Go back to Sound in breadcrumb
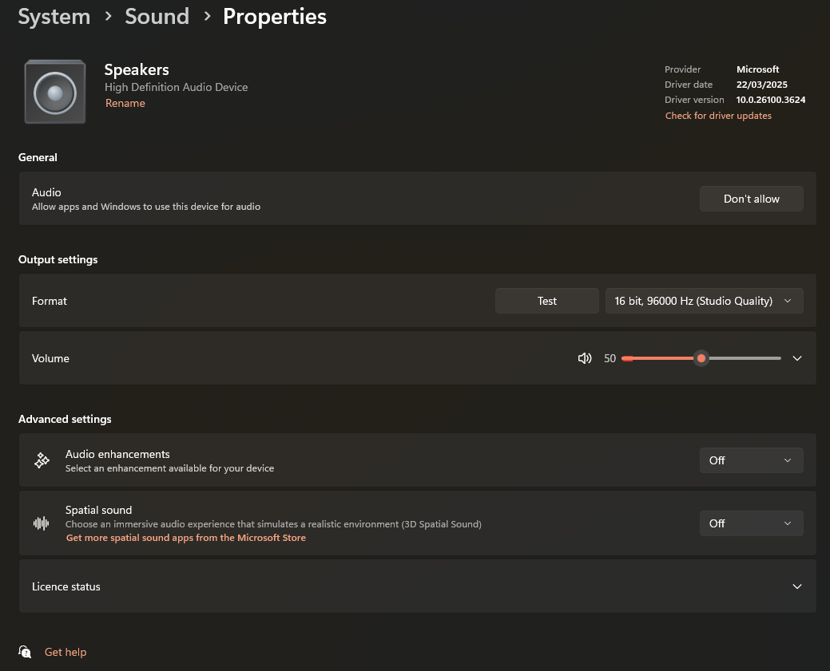This screenshot has width=830, height=671. pyautogui.click(x=157, y=17)
